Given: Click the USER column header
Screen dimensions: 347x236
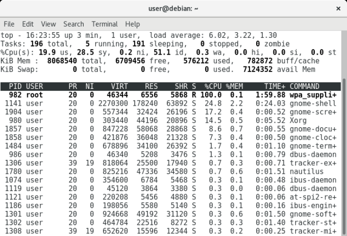Looking at the screenshot, I should click(x=34, y=86).
